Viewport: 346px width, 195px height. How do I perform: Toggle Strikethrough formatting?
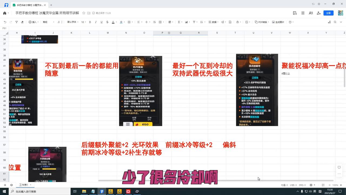tap(107, 22)
